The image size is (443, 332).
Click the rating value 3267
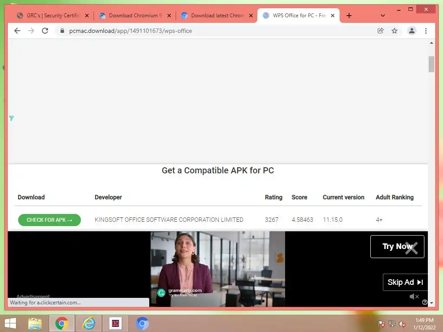pyautogui.click(x=272, y=220)
